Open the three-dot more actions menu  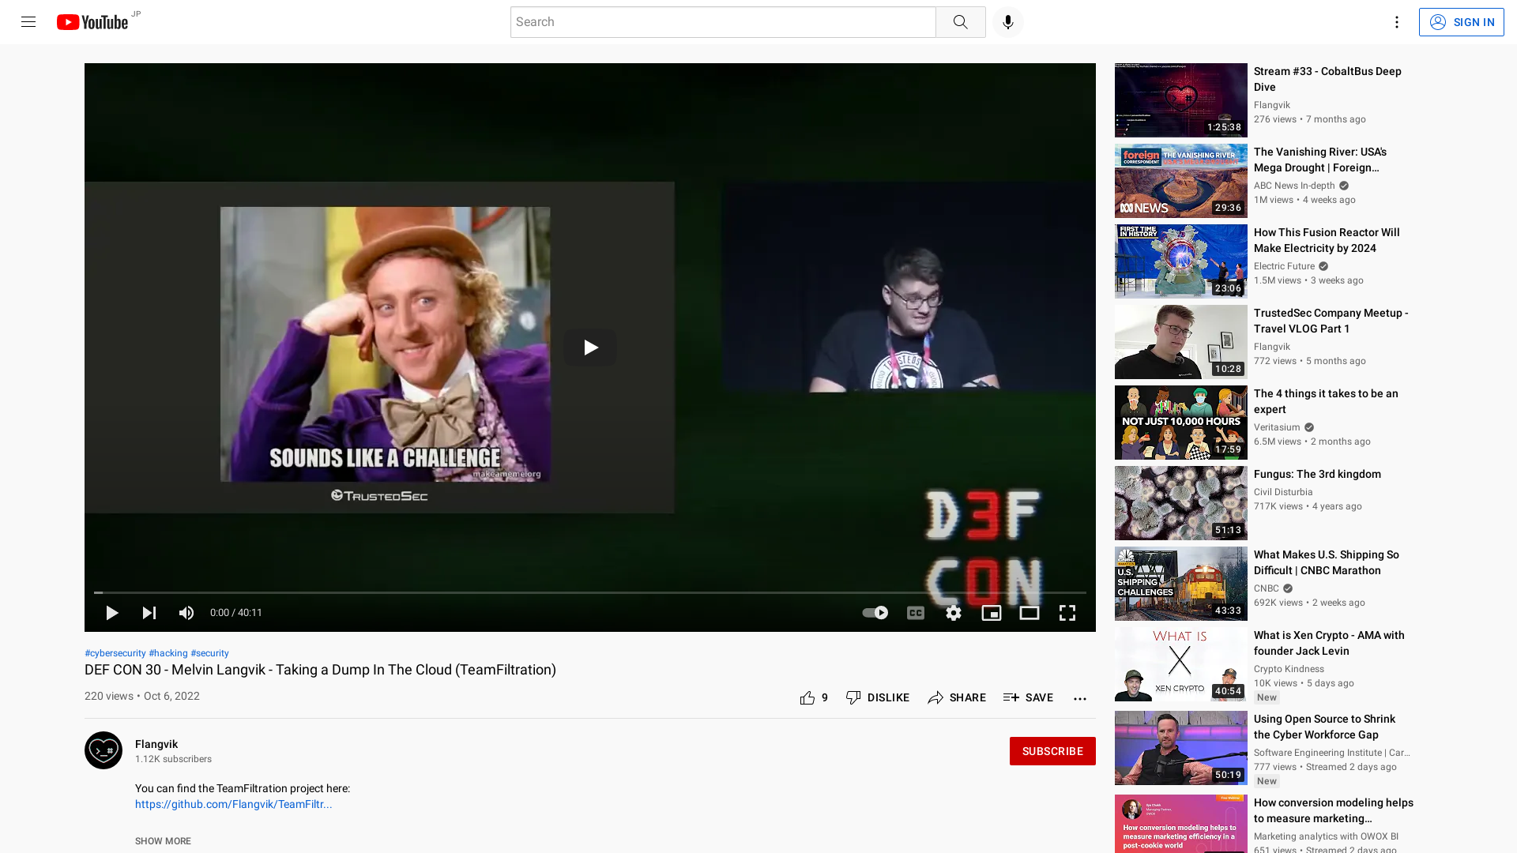tap(1079, 697)
